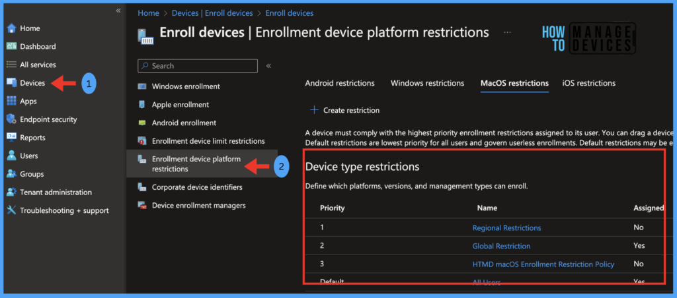Switch to Android restrictions tab
The image size is (677, 298).
point(340,83)
